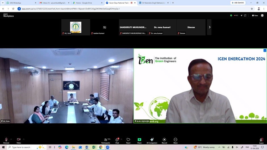Screen dimensions: 267x150
Task: Open a new browser tab
Action: (173, 3)
